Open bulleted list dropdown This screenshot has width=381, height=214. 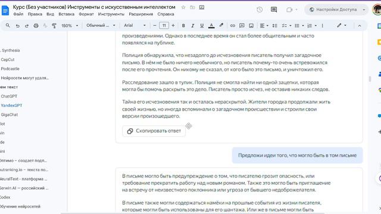pyautogui.click(x=299, y=26)
